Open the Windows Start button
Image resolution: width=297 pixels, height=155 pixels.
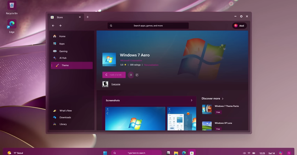coord(105,153)
